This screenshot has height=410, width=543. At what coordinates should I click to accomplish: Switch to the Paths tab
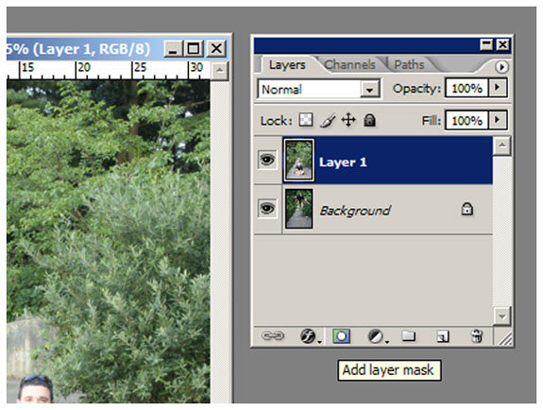tap(409, 64)
